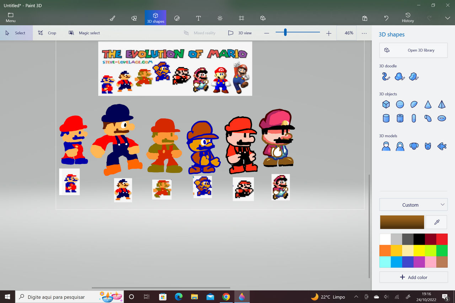Insert the Man 3D model

tap(386, 146)
